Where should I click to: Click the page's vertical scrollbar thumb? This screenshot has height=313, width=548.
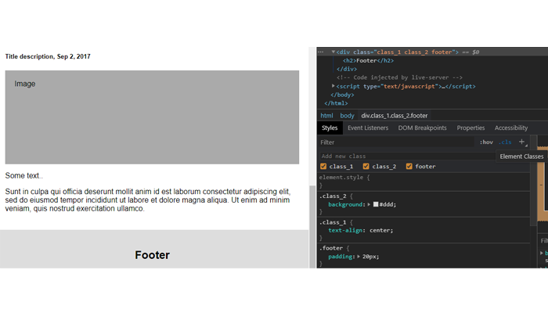pyautogui.click(x=312, y=226)
